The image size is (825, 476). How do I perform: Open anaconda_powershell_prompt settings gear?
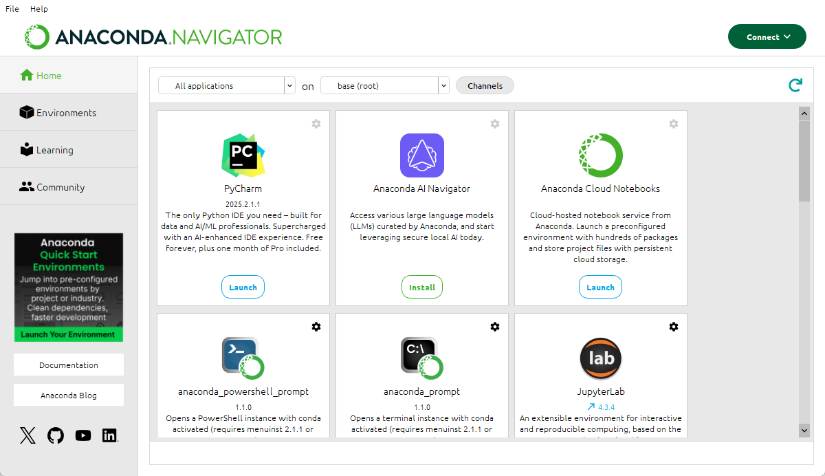point(316,327)
